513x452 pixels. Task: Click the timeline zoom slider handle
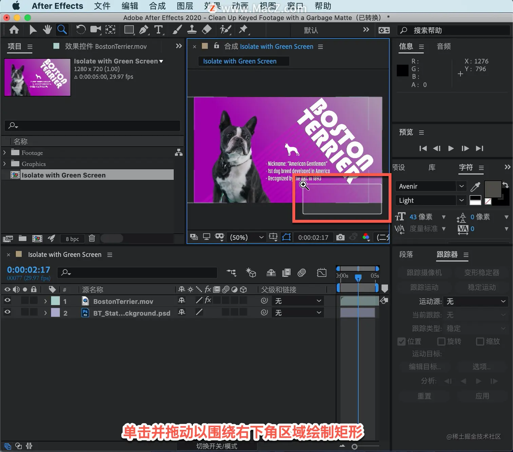pyautogui.click(x=355, y=447)
